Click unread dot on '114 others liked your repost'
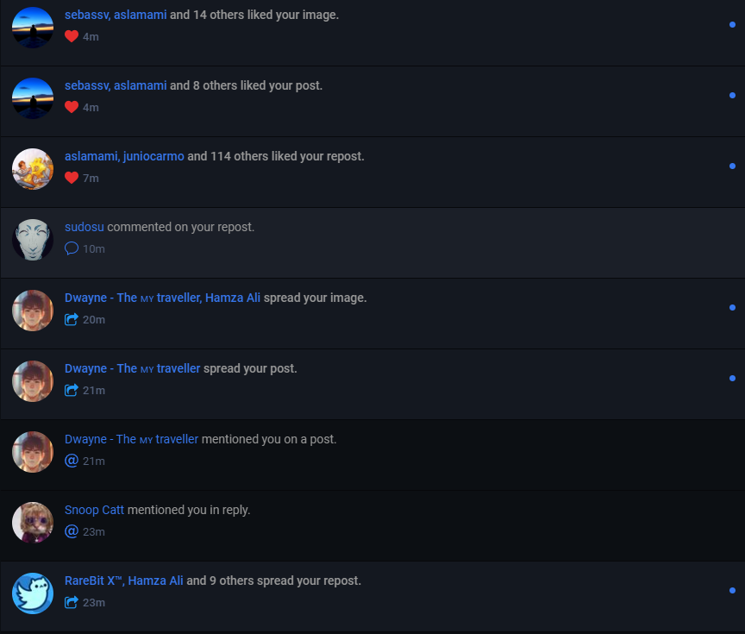Viewport: 745px width, 634px height. pos(732,166)
